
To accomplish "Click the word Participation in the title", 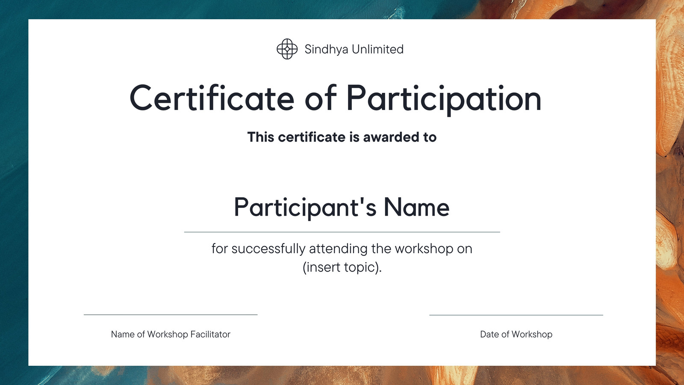I will [444, 99].
